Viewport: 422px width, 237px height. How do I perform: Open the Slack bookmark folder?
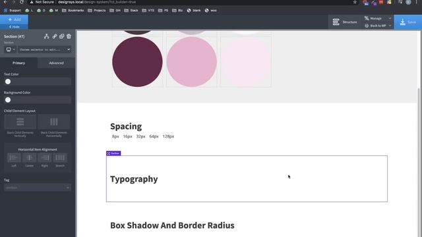(131, 11)
